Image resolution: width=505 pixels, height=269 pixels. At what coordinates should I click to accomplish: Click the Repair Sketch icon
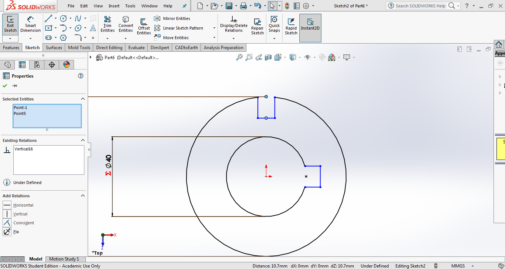[257, 26]
